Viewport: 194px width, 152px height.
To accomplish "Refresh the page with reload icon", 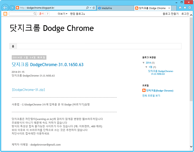I will click(94, 8).
